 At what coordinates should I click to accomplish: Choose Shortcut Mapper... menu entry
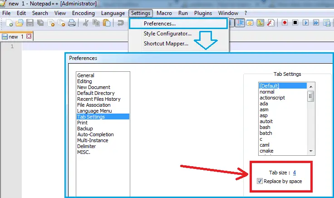coord(166,44)
